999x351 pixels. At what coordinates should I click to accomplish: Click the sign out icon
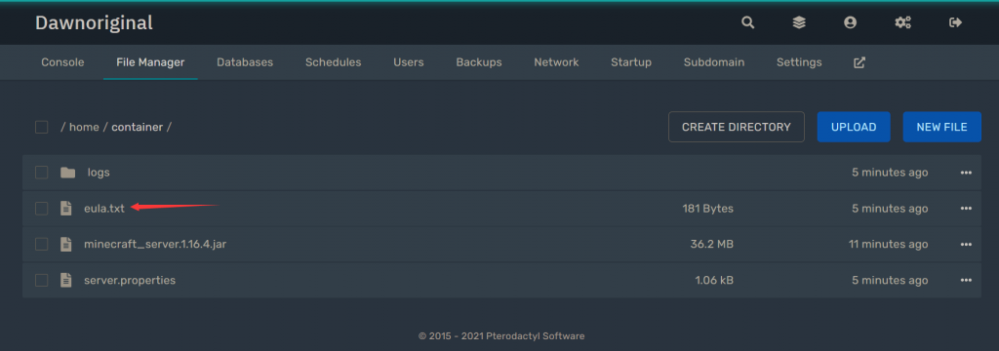[x=955, y=22]
